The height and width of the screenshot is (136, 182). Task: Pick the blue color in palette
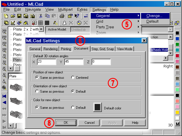tap(177, 39)
